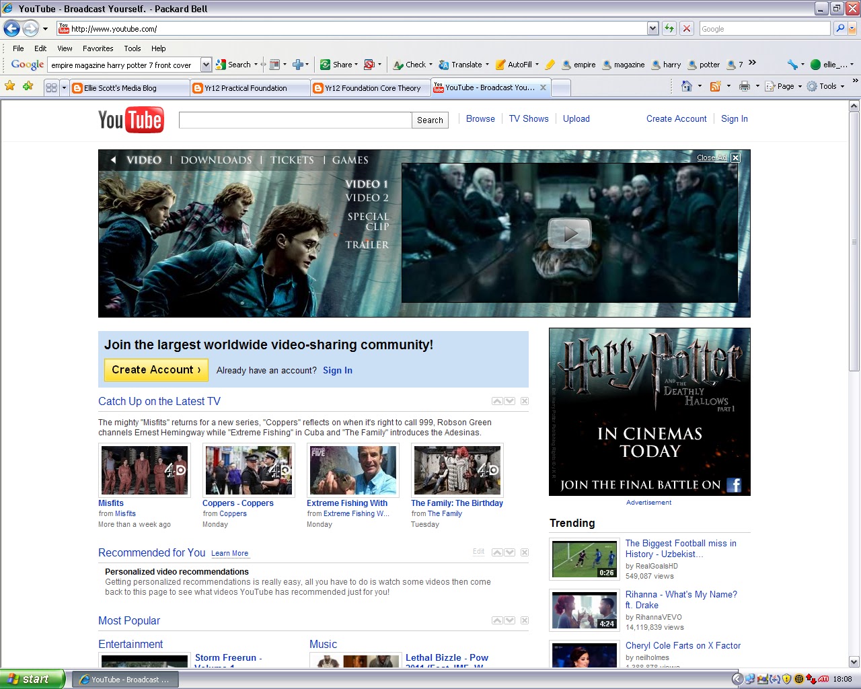Viewport: 861px width, 689px height.
Task: Click the YouTube taskbar button
Action: pyautogui.click(x=125, y=680)
